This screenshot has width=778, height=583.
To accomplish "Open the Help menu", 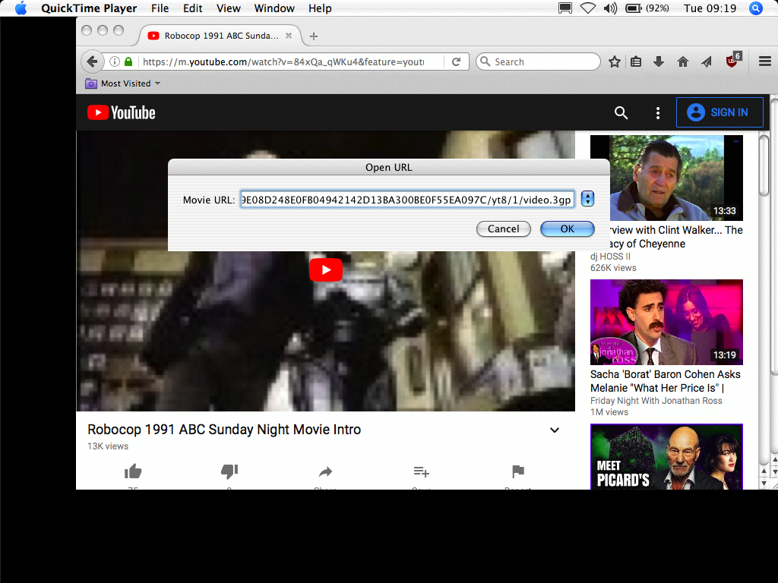I will point(320,8).
